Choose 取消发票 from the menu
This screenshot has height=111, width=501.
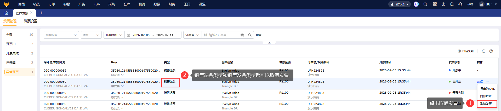[487, 104]
